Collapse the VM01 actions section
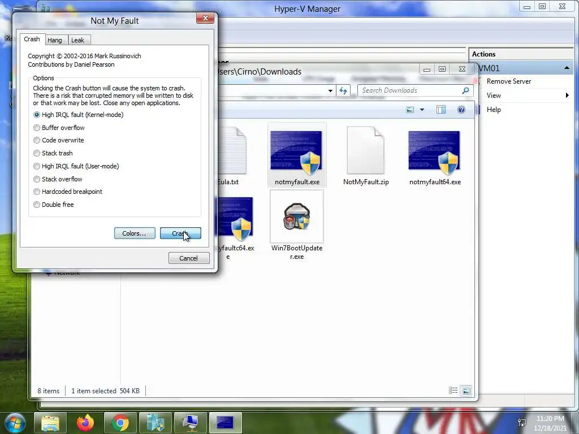Image resolution: width=579 pixels, height=434 pixels. (x=567, y=68)
